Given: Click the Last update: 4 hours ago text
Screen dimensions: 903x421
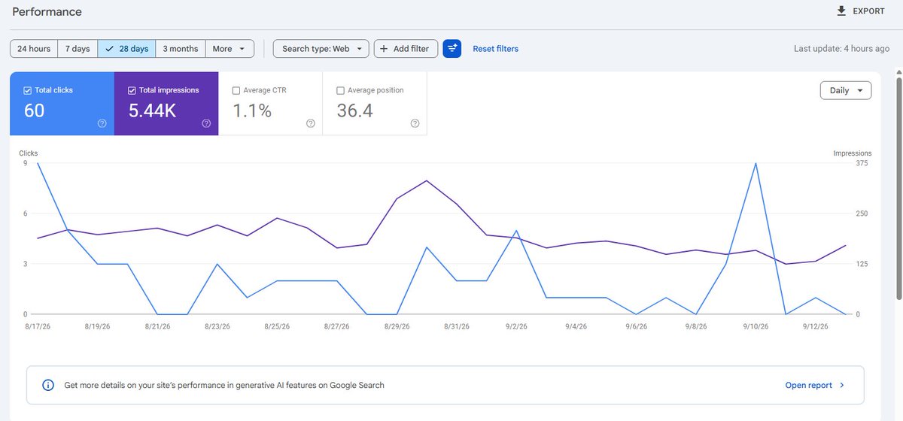Looking at the screenshot, I should point(842,48).
